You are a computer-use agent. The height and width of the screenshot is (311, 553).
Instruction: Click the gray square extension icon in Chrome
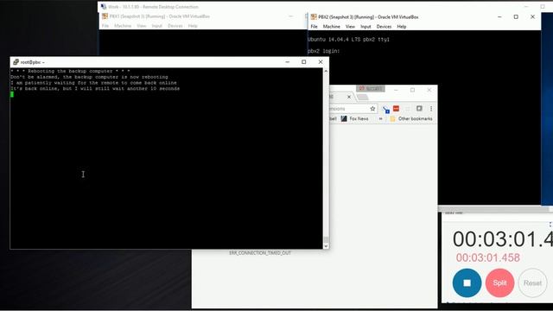419,109
